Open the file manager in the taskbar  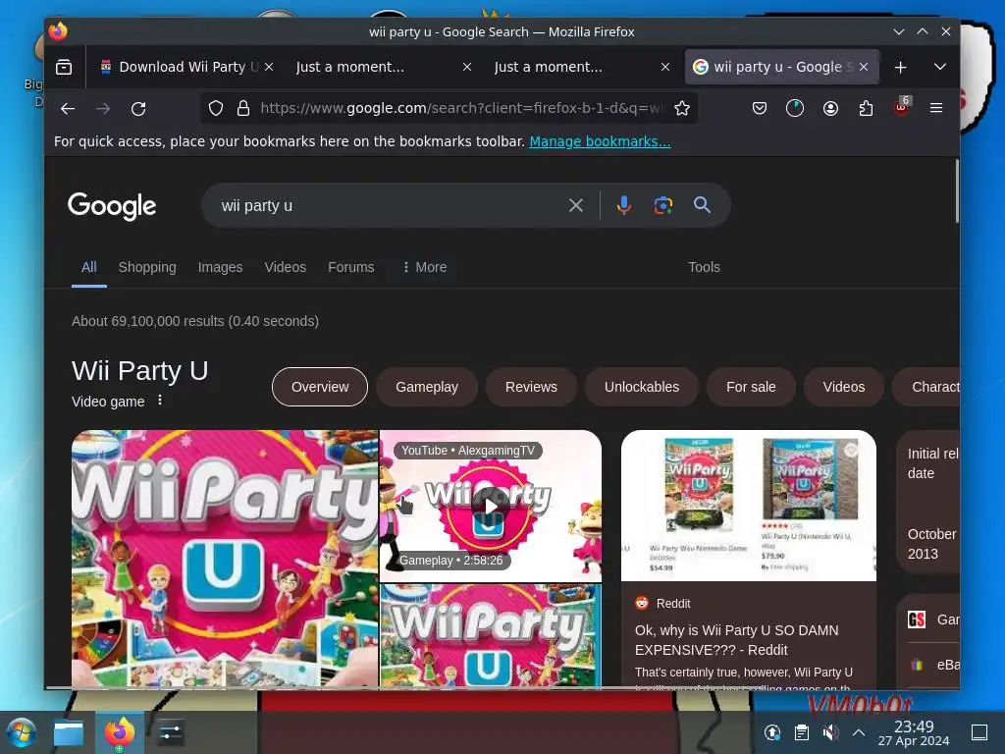(68, 732)
